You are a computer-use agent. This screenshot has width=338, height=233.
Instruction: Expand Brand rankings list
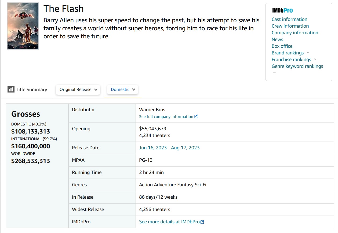tap(308, 53)
